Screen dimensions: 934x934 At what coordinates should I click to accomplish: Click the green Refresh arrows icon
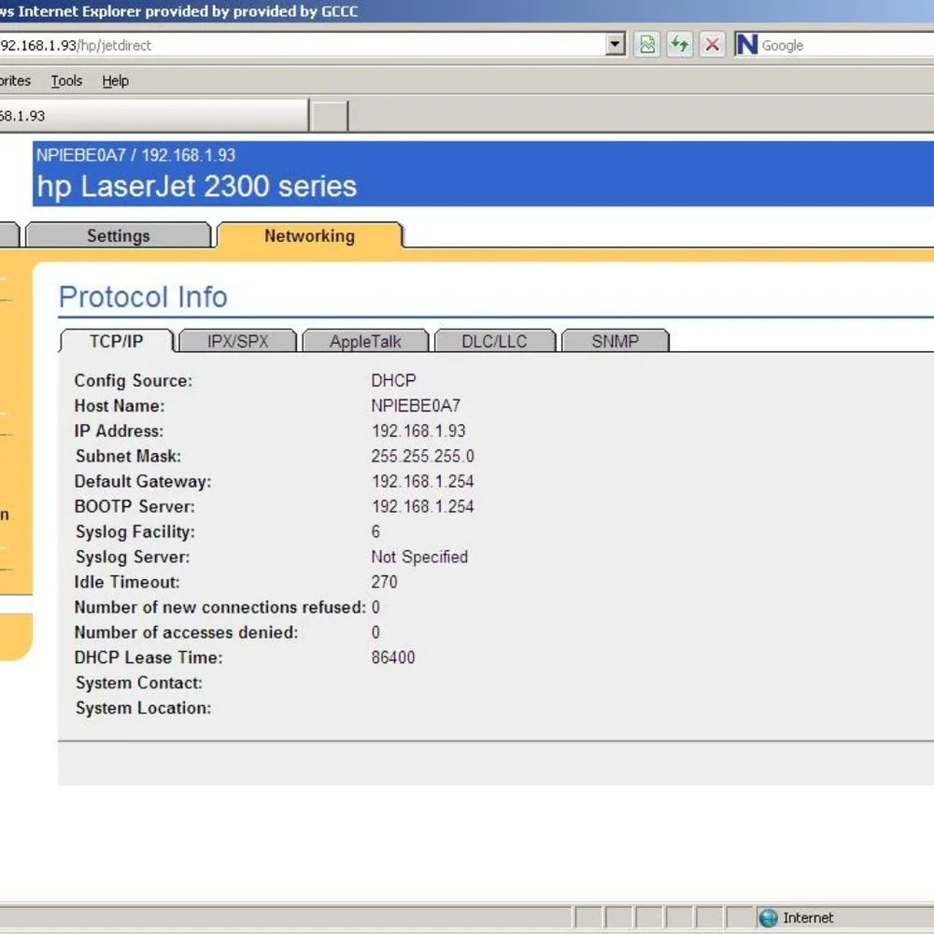679,45
